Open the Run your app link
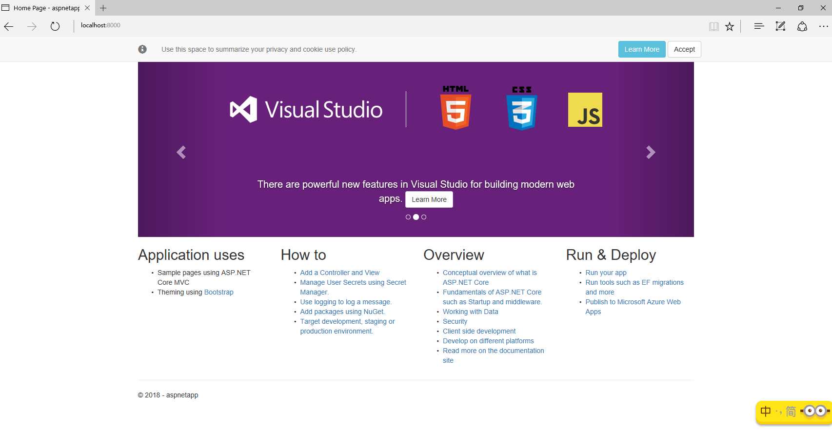The width and height of the screenshot is (832, 433). click(x=606, y=273)
